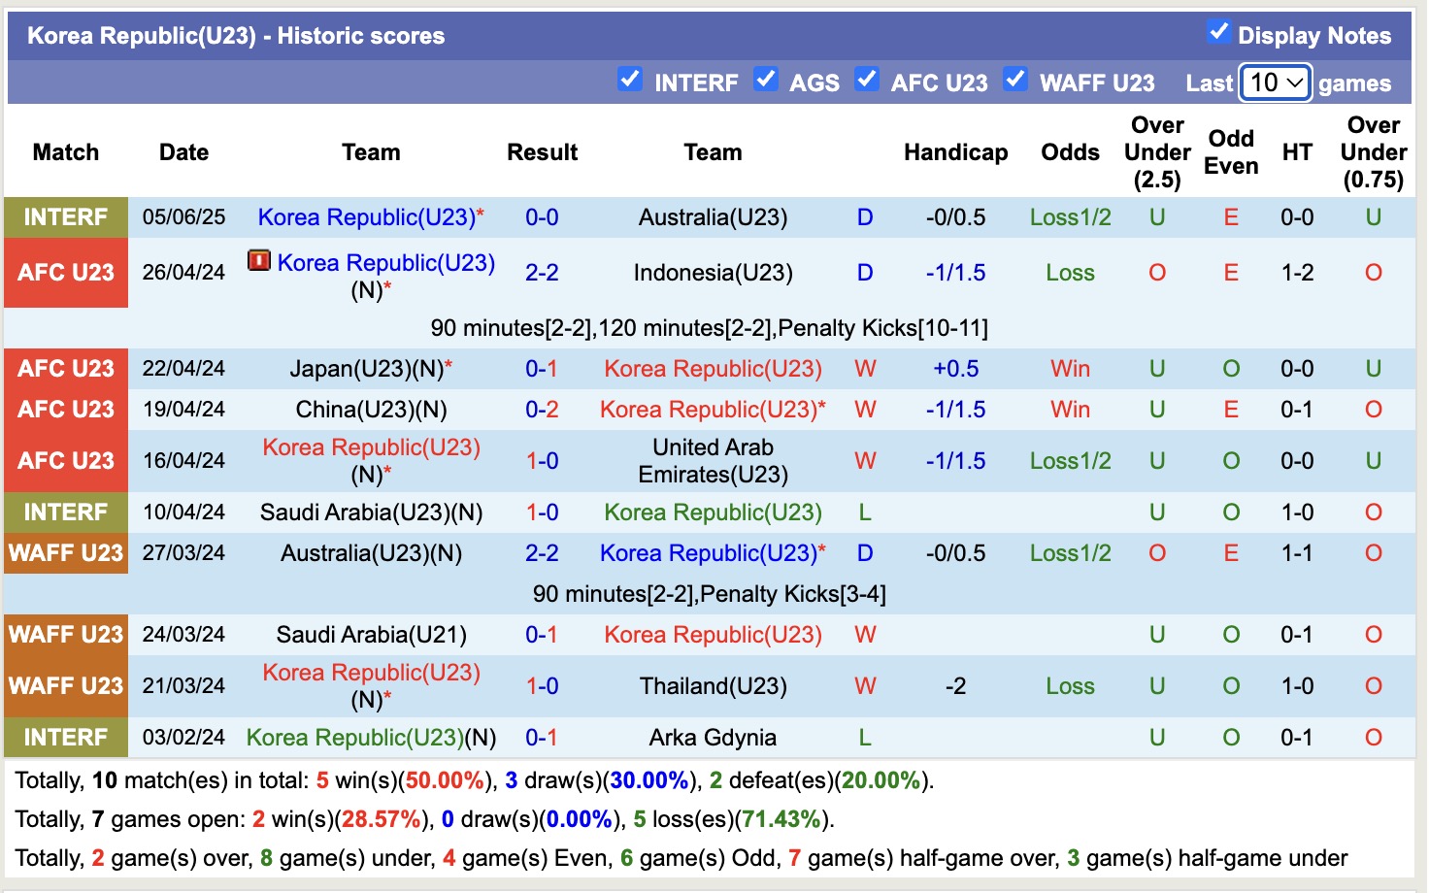Click the United Arab Emirates(U23) team name
This screenshot has height=893, width=1429.
713,461
